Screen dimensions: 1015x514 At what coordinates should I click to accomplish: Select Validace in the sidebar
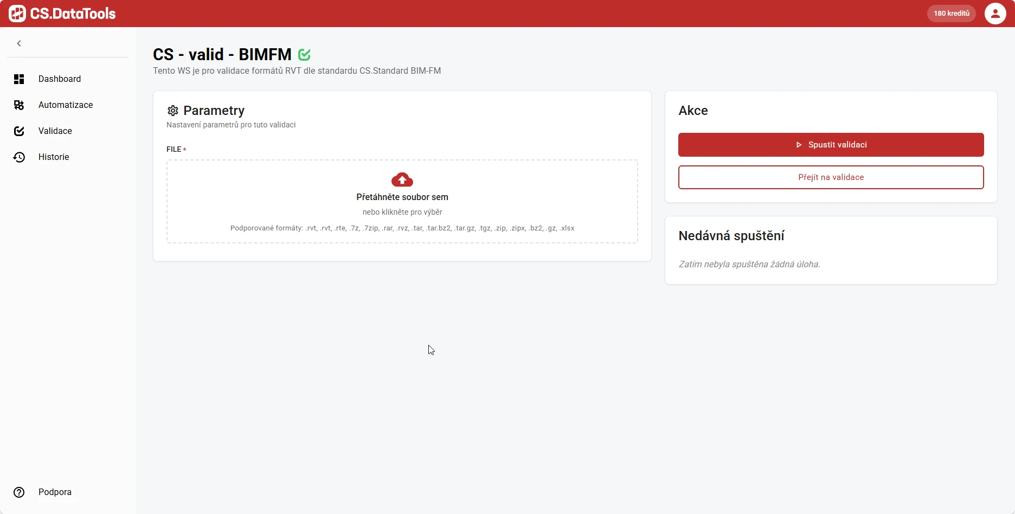click(x=68, y=131)
